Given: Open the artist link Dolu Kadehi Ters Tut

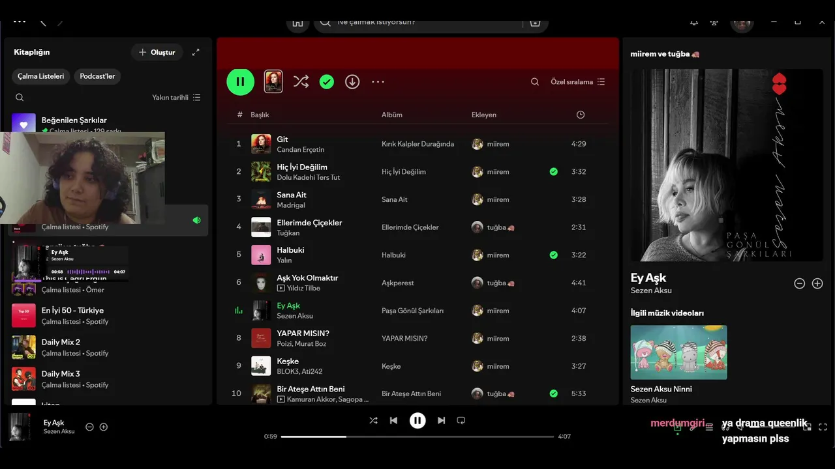Looking at the screenshot, I should click(308, 177).
